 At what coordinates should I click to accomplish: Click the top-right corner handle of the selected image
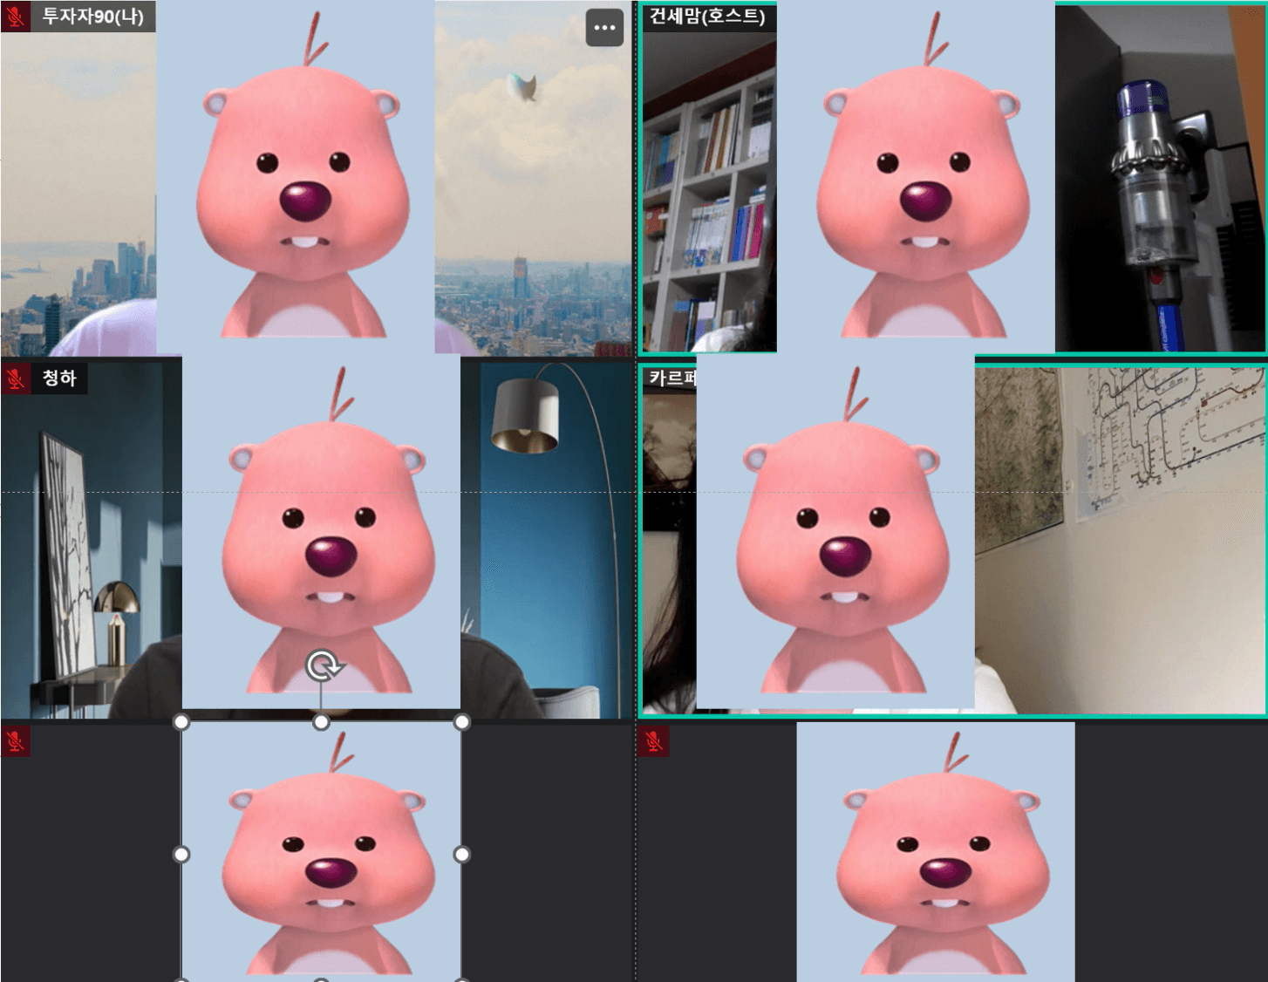point(462,722)
